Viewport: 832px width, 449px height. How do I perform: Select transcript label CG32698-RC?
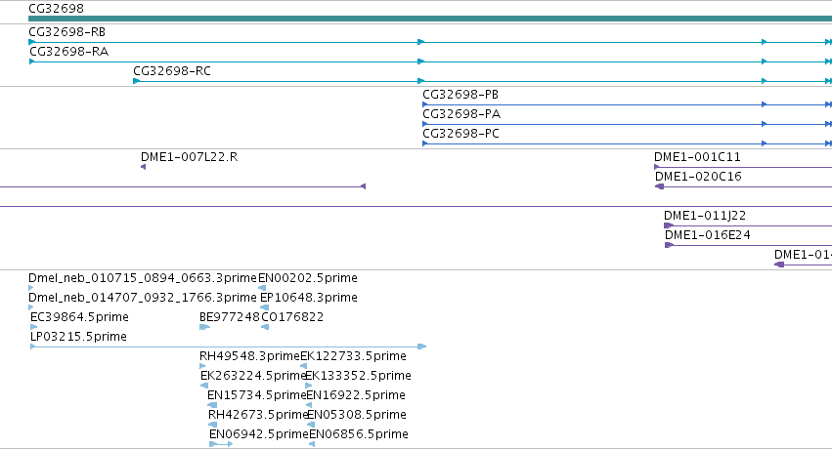coord(172,71)
